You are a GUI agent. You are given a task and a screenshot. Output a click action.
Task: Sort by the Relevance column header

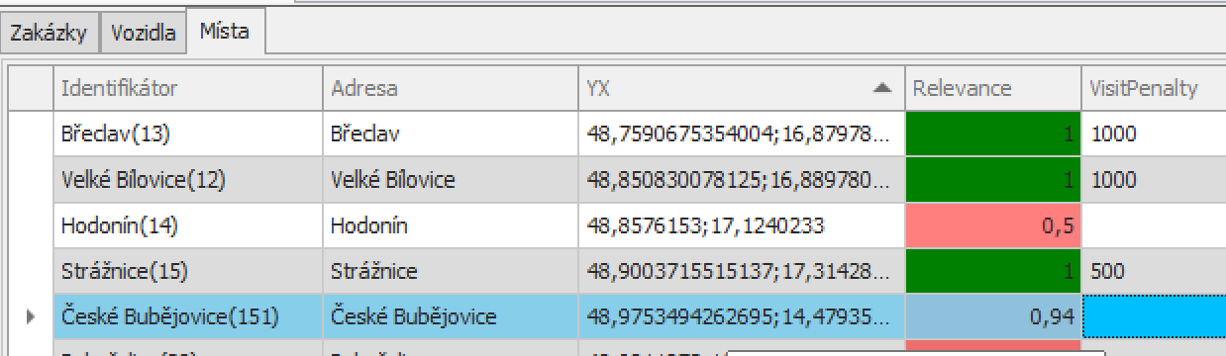click(x=992, y=88)
